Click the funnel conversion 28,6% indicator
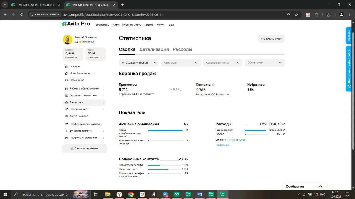Viewport: 355px width, 199px height. (176, 90)
